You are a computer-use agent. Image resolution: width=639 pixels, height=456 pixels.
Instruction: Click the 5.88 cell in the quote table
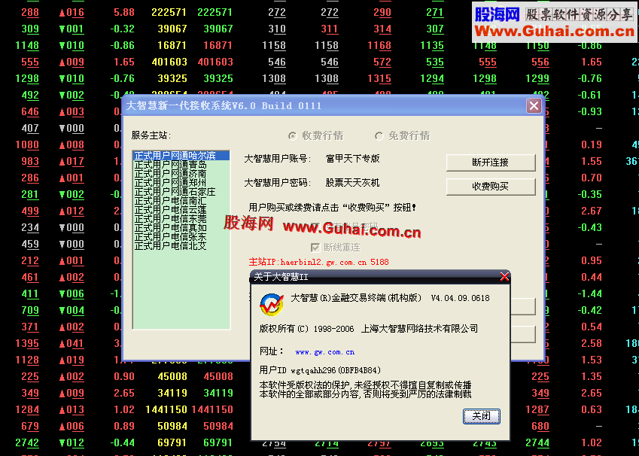click(x=124, y=12)
